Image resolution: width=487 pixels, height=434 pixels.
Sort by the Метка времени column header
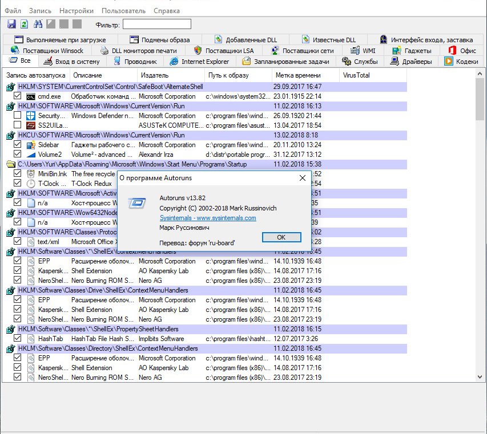[x=305, y=75]
